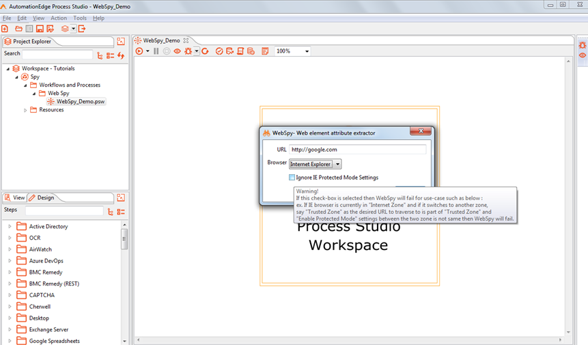Open the View menu in menu bar
The width and height of the screenshot is (588, 345).
coord(38,18)
